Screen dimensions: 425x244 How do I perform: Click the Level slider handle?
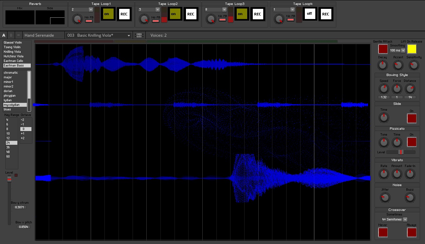[x=9, y=178]
